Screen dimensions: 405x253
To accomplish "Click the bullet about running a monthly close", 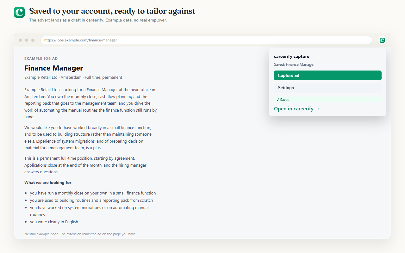I will (93, 193).
